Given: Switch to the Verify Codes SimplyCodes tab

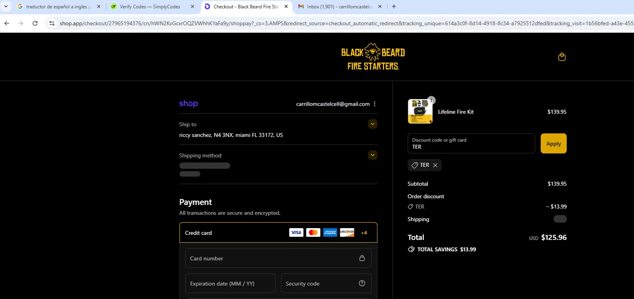Looking at the screenshot, I should 150,7.
